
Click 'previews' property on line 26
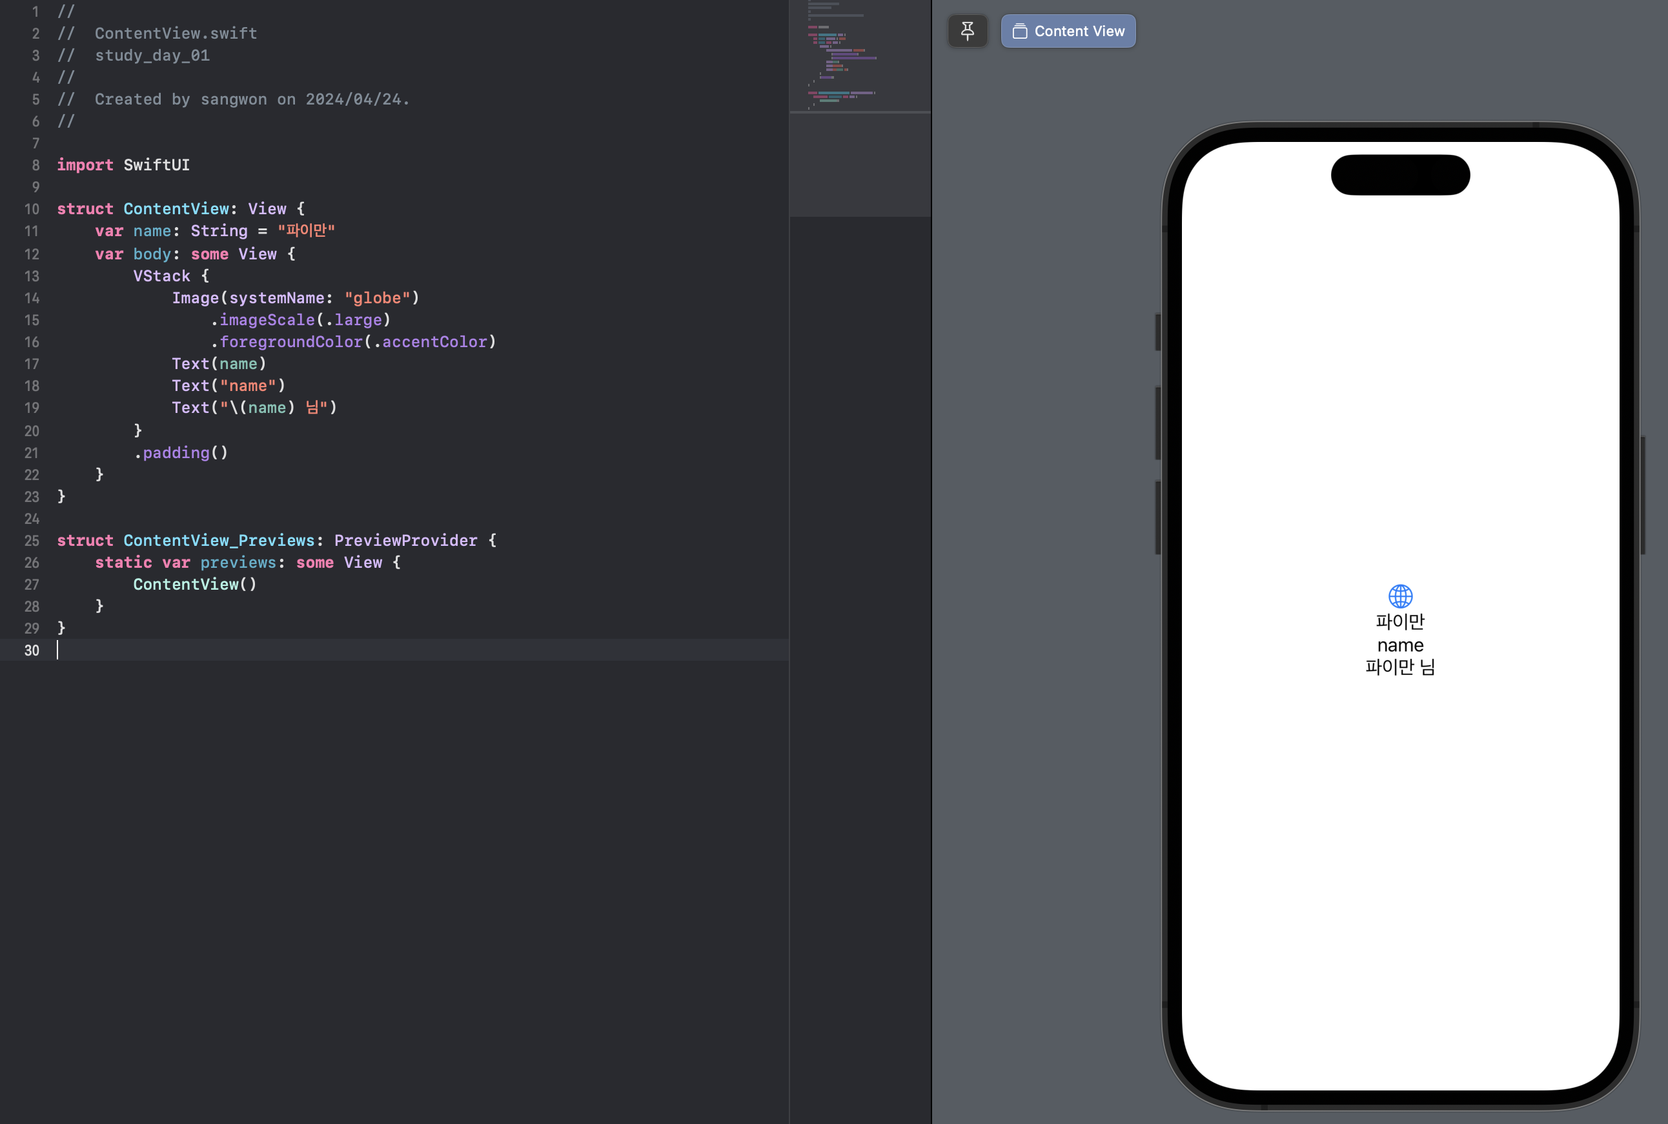238,563
